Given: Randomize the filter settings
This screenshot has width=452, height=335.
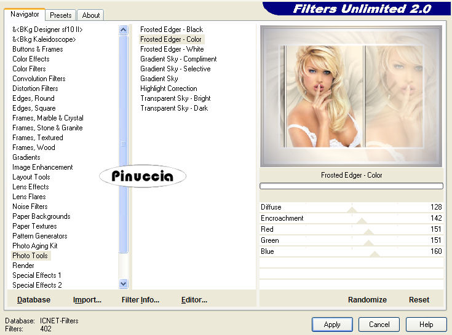Looking at the screenshot, I should click(x=367, y=300).
